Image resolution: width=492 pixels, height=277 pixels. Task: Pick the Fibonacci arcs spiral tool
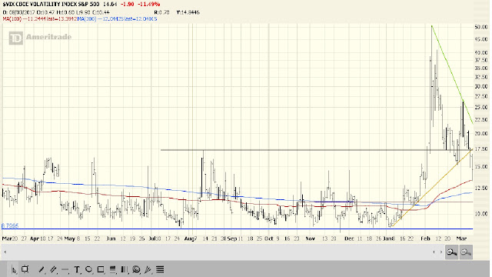point(136,269)
